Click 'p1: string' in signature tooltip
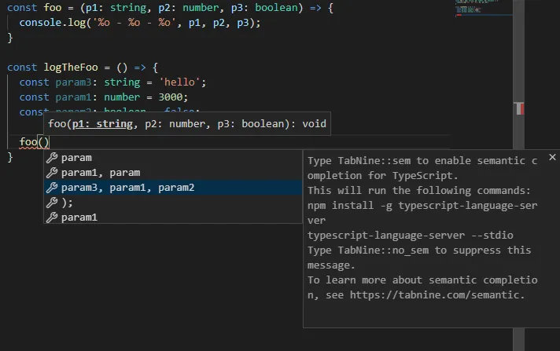 (102, 124)
